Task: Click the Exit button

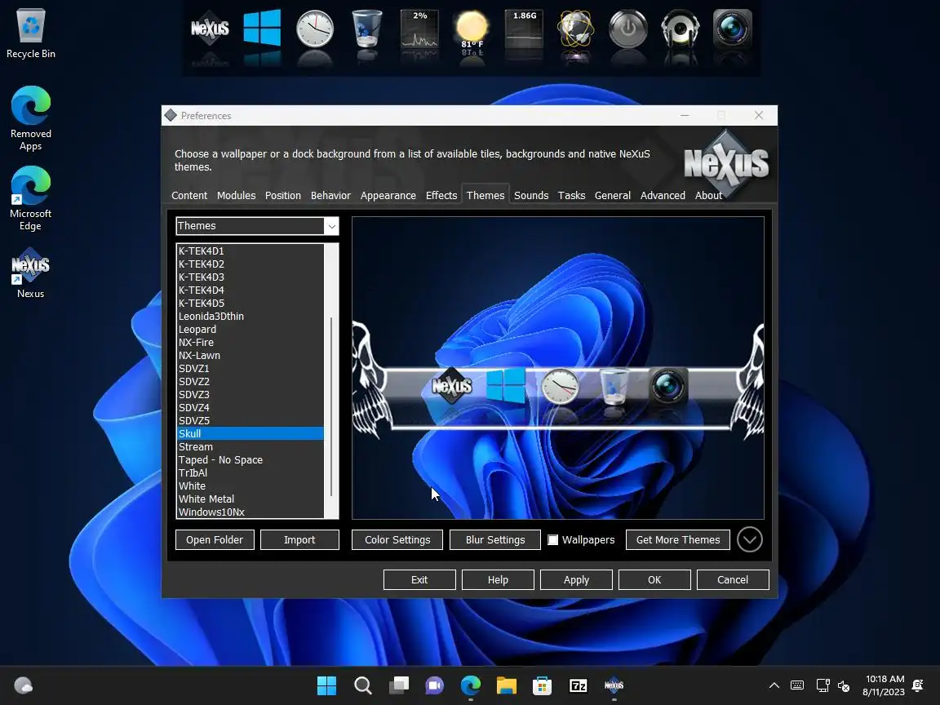Action: point(419,579)
